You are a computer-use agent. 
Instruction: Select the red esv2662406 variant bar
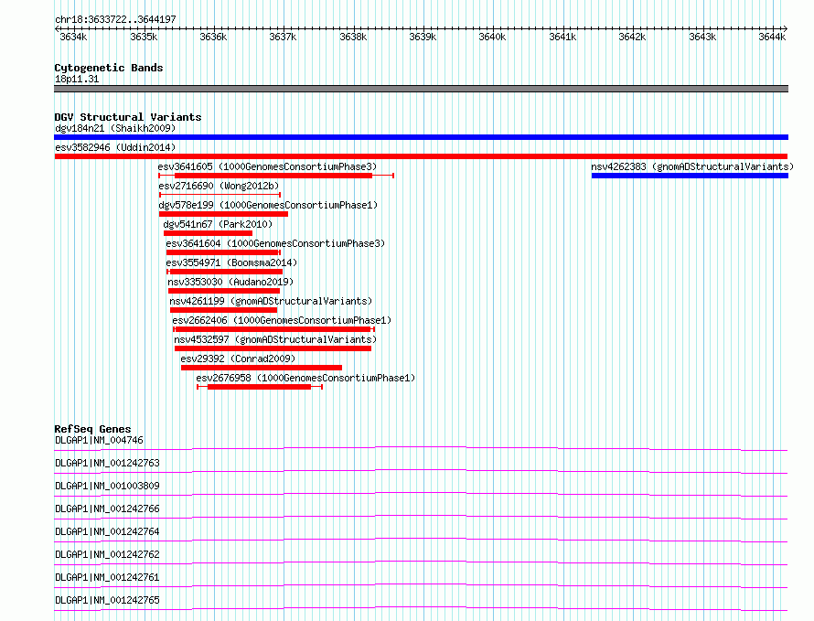click(x=273, y=329)
